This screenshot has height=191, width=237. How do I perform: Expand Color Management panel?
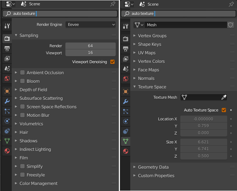(65, 184)
